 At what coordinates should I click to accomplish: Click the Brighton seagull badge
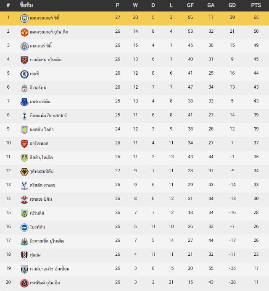24,228
